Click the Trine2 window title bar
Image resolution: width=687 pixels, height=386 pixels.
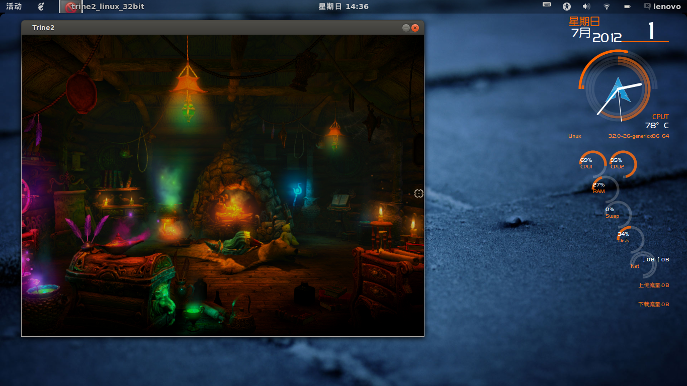coord(223,28)
